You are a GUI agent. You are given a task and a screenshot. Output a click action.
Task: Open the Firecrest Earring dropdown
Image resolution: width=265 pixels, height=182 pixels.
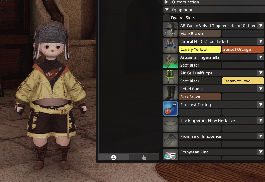tap(261, 105)
